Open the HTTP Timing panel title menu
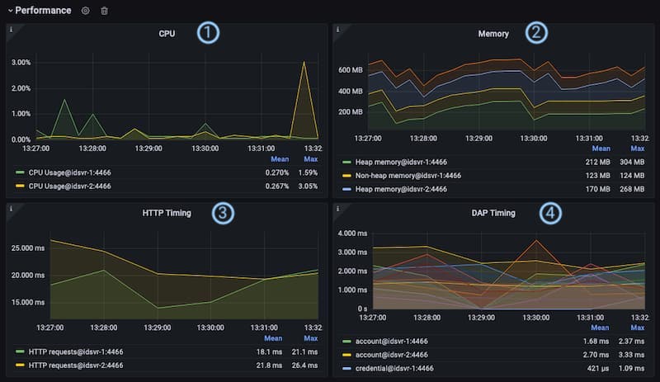Viewport: 660px width, 382px height. (x=167, y=213)
